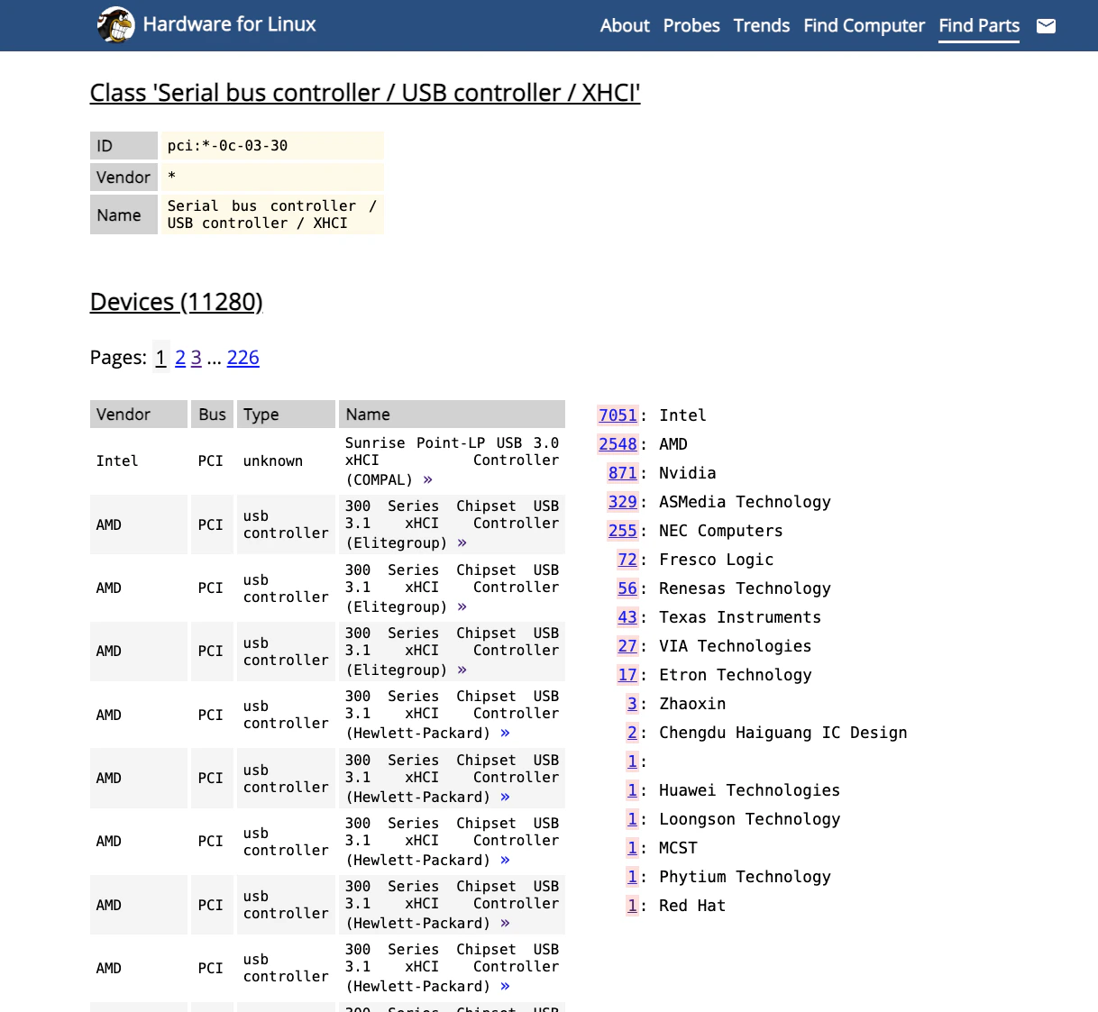1098x1012 pixels.
Task: Open the 3 Zhaoxin devices count
Action: (632, 704)
